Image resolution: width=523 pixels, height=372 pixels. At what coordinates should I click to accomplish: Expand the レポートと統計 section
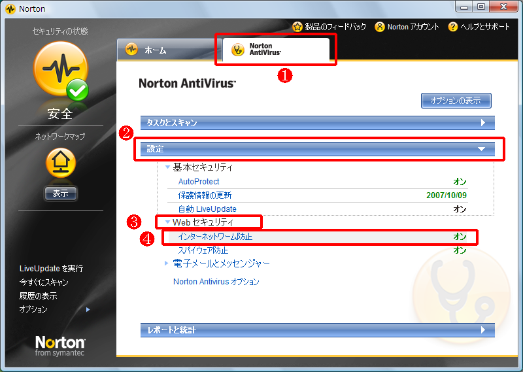317,330
